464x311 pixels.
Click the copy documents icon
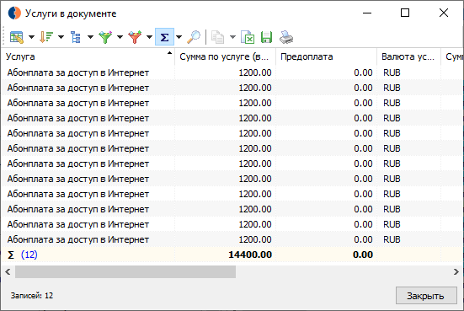point(217,37)
